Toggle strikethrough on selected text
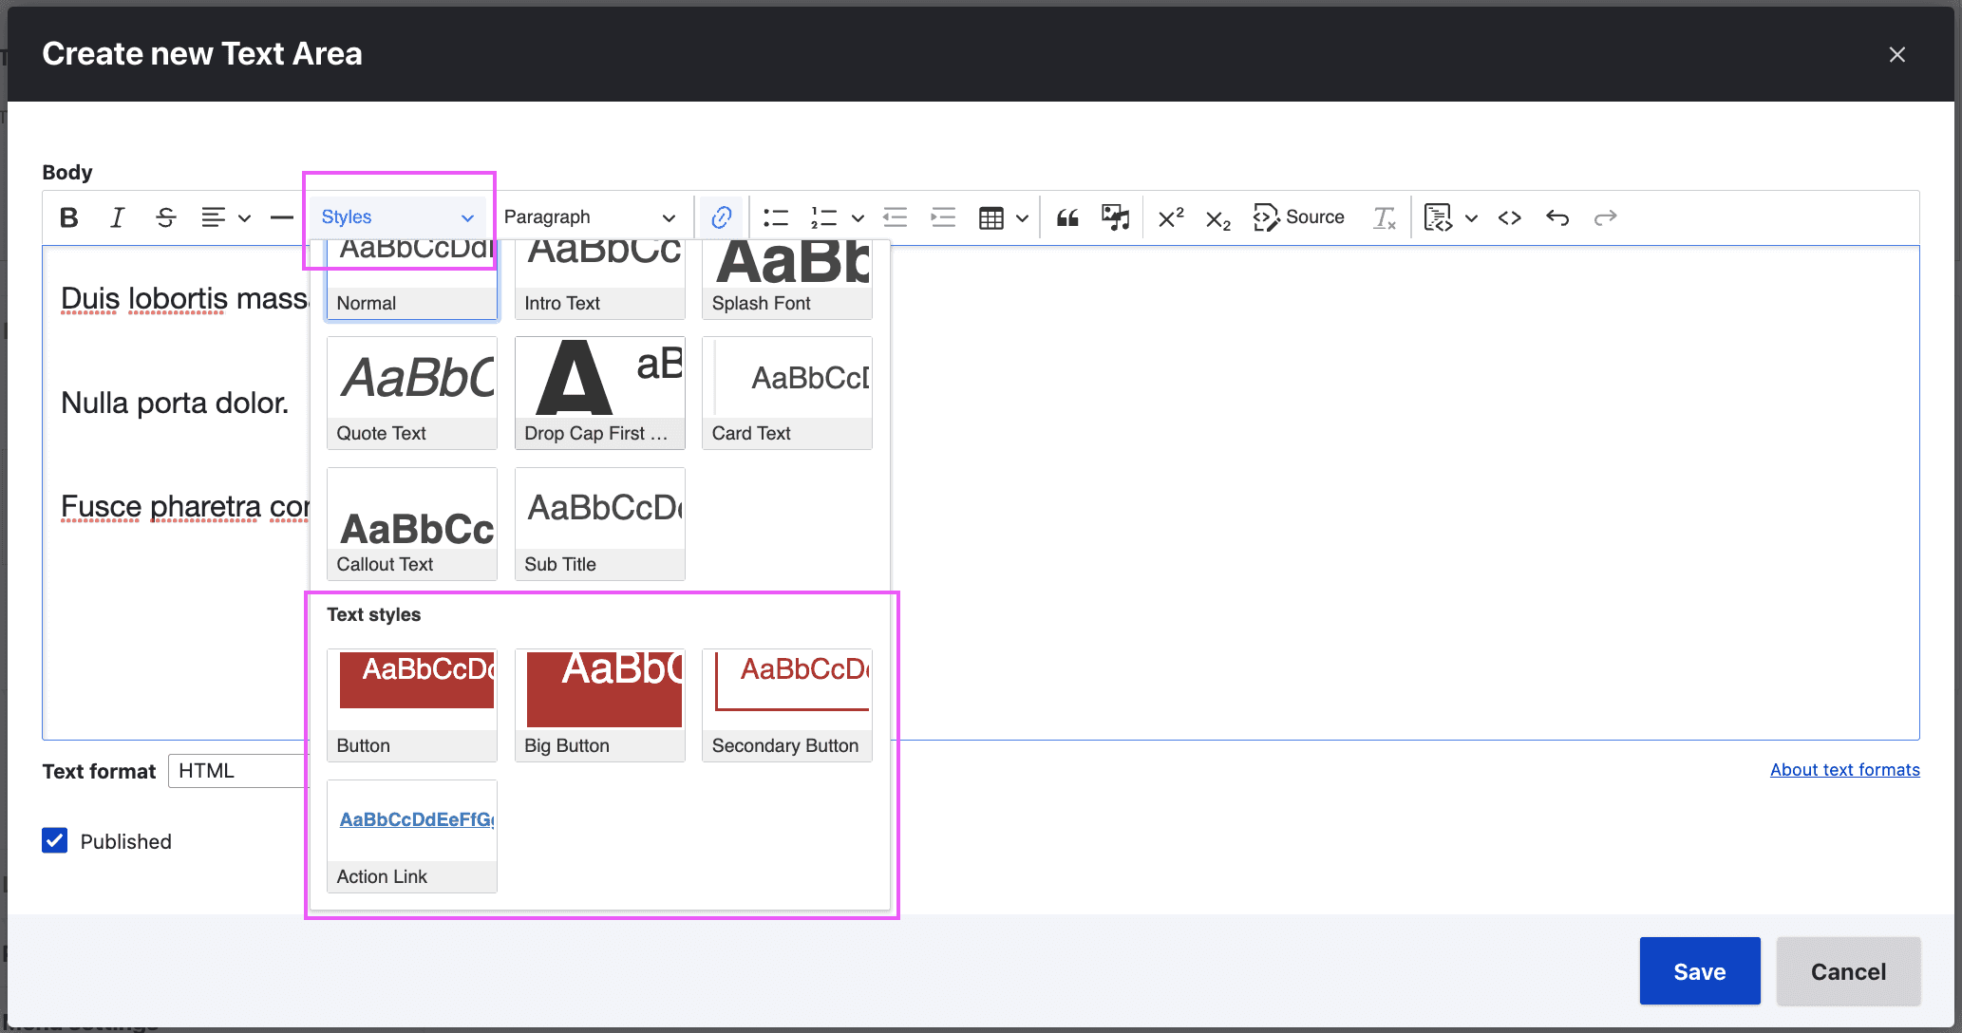Viewport: 1962px width, 1033px height. tap(166, 217)
